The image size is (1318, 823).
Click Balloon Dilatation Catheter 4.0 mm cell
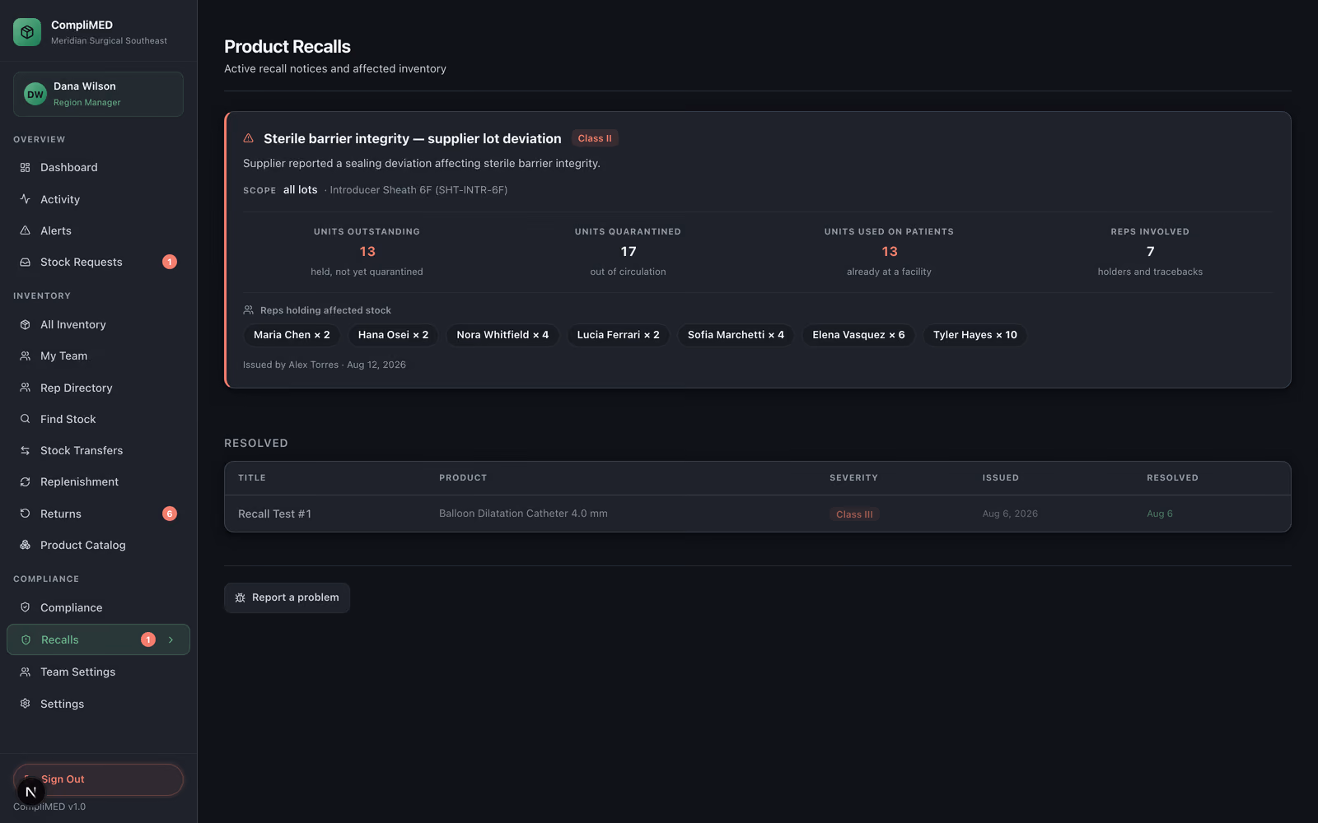[523, 514]
